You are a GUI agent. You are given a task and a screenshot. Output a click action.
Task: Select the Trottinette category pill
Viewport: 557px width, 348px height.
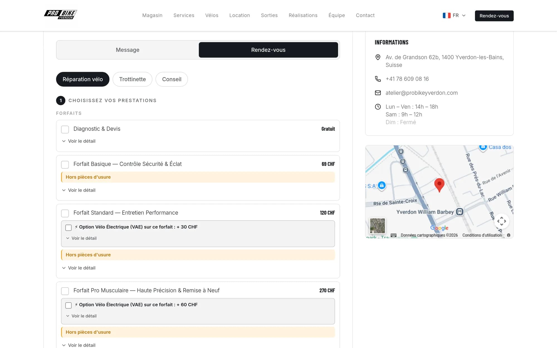[132, 79]
